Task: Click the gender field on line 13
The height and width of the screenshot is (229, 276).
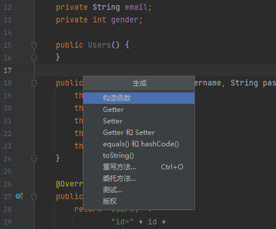Action: click(125, 20)
